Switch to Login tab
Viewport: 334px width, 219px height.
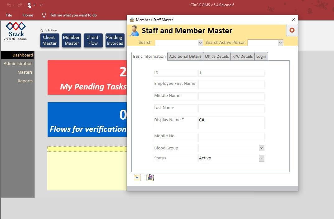pos(261,57)
